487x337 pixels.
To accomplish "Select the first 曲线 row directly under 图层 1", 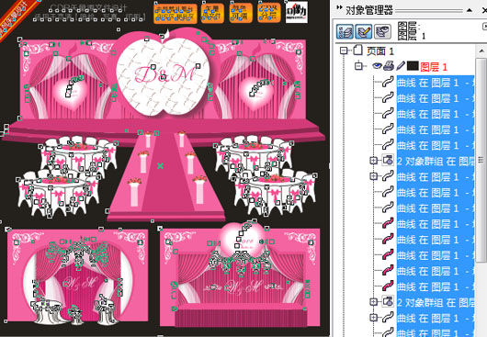I will 436,83.
